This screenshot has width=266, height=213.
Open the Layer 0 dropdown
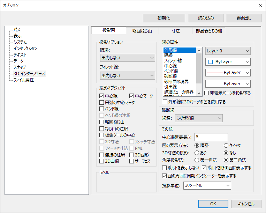[x=228, y=51]
